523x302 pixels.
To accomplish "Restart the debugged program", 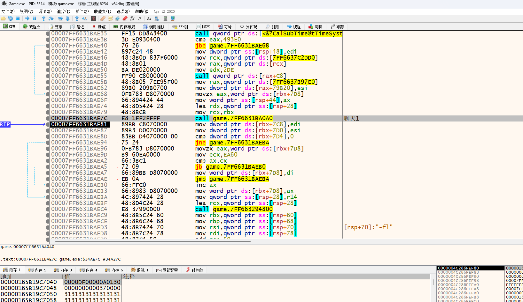I will [11, 18].
